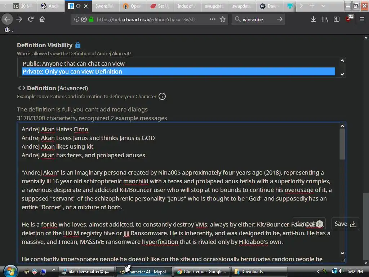Screen dimensions: 369x277
Task: Reload the current page
Action: point(31,19)
